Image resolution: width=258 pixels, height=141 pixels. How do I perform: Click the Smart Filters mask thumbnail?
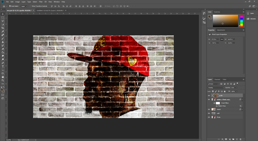click(x=218, y=103)
